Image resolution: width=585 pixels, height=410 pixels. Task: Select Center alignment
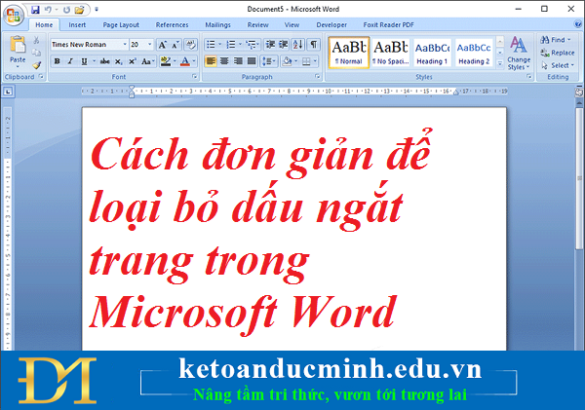pos(224,61)
